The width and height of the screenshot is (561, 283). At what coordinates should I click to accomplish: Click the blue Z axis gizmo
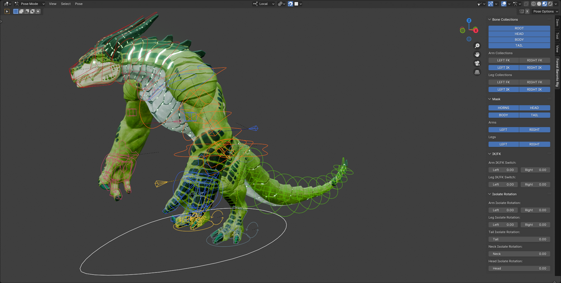469,21
